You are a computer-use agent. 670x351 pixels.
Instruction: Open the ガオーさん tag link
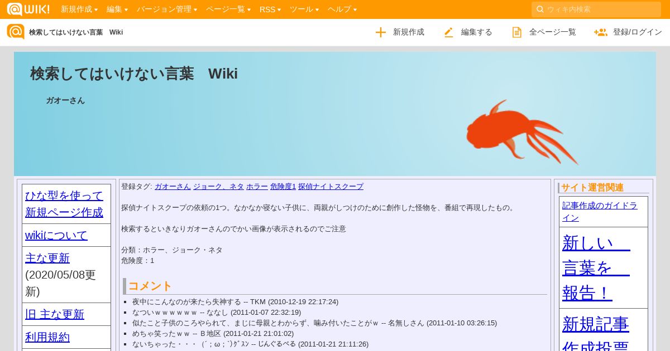(173, 187)
